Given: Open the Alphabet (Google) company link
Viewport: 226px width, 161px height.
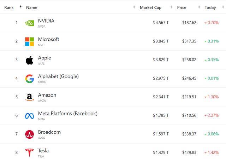Looking at the screenshot, I should click(x=58, y=76).
